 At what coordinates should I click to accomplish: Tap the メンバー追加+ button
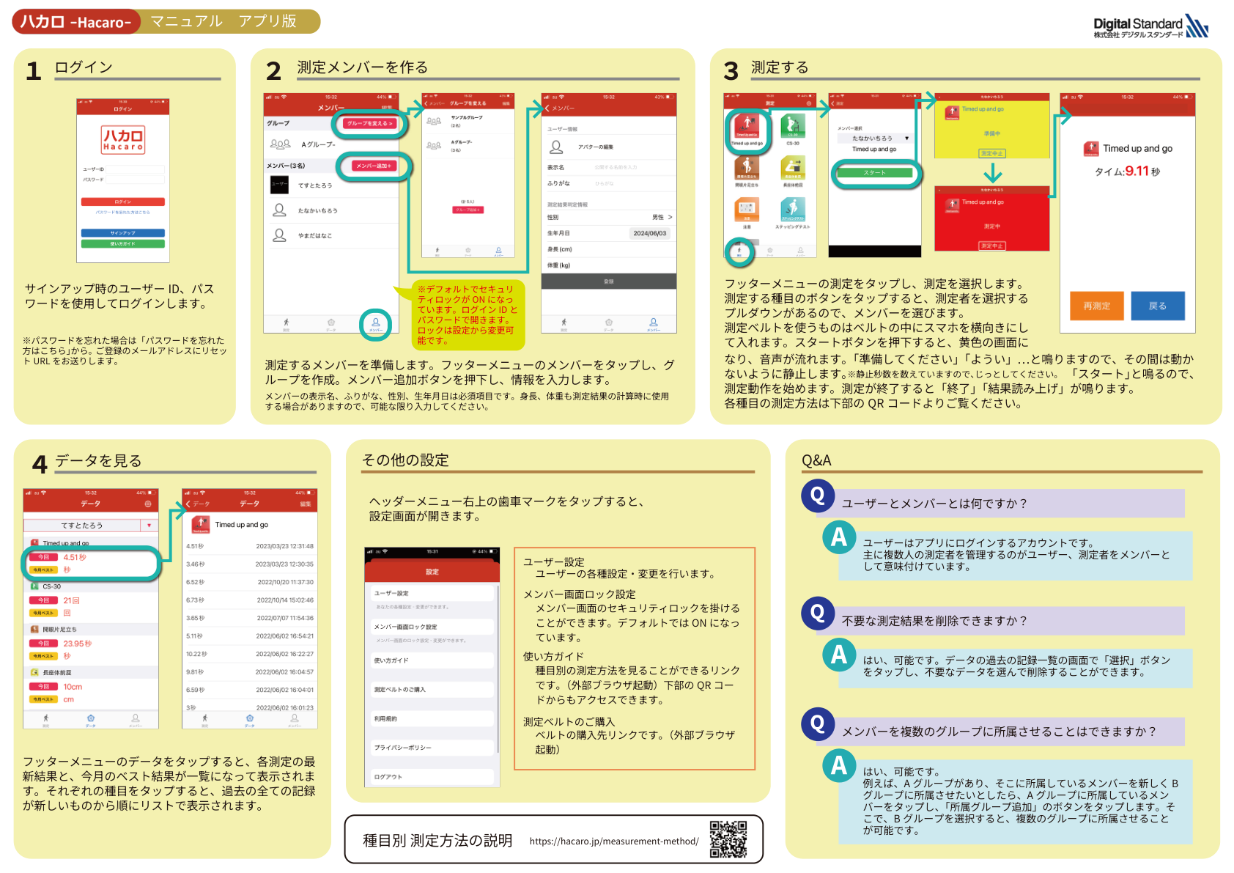(x=374, y=166)
